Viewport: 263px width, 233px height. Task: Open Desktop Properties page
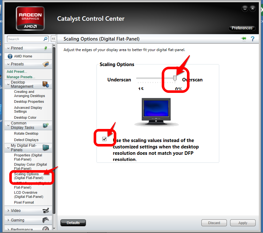[x=29, y=101]
